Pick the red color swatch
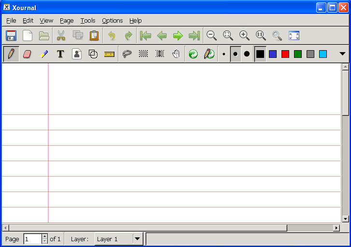351x247 pixels. (285, 54)
